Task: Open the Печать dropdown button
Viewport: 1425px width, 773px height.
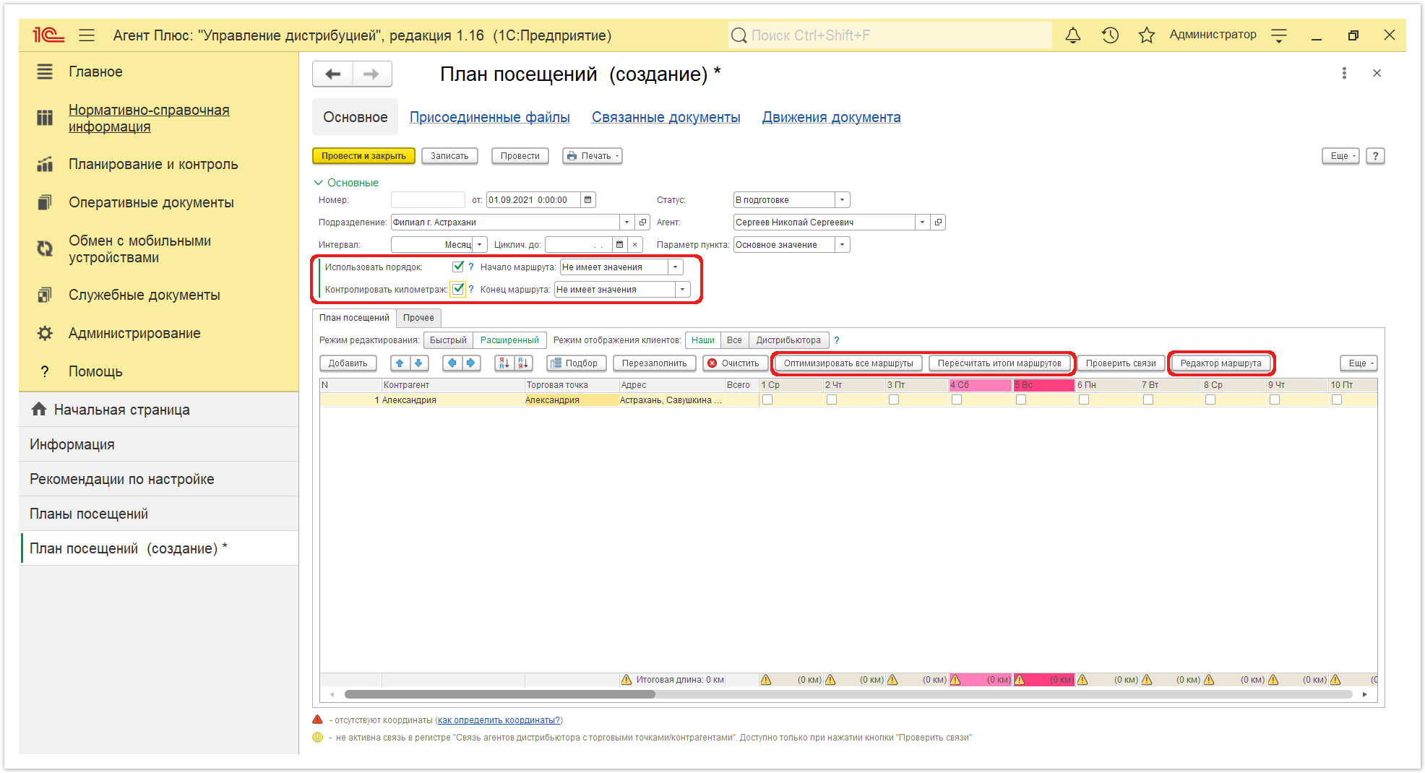Action: (x=593, y=156)
